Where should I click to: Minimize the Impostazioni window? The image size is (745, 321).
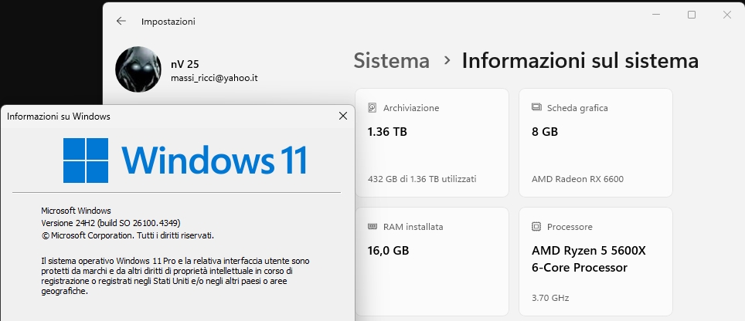pos(657,15)
